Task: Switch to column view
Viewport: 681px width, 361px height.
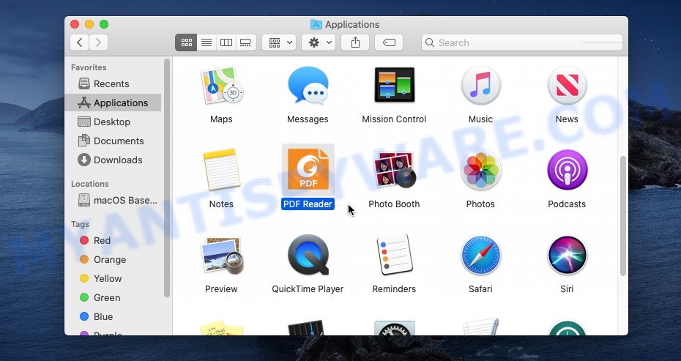Action: [x=226, y=42]
